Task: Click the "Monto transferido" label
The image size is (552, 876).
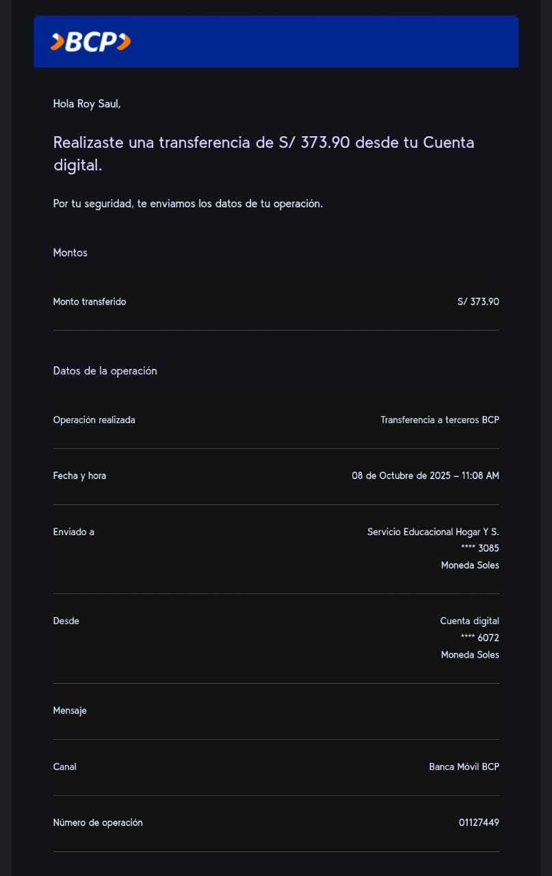Action: click(90, 302)
